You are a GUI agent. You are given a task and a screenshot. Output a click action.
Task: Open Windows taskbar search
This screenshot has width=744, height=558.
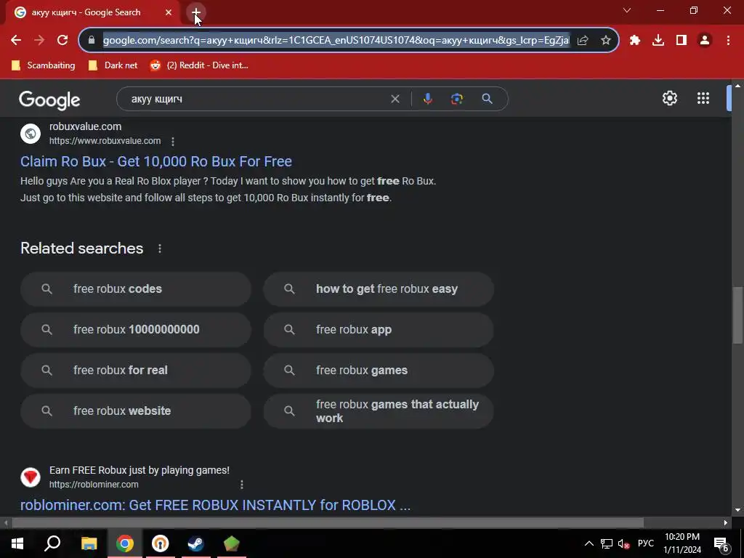52,543
